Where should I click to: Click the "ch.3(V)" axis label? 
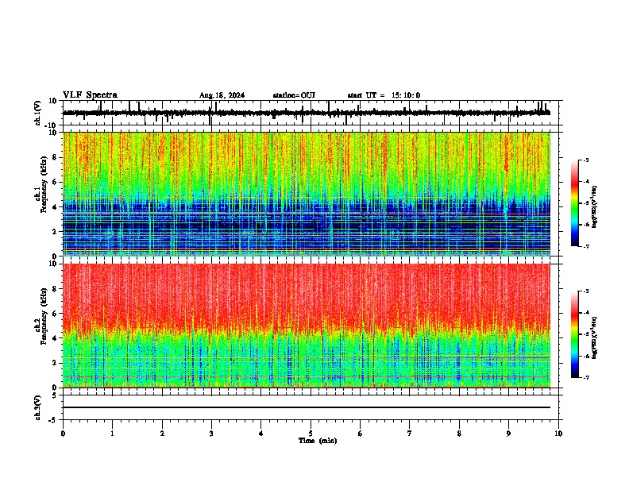tap(37, 407)
